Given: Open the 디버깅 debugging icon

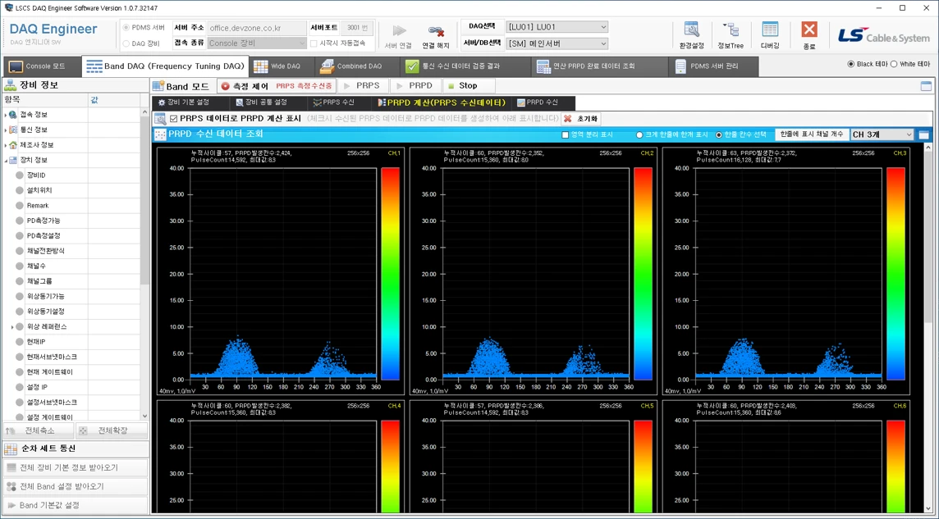Looking at the screenshot, I should click(770, 30).
